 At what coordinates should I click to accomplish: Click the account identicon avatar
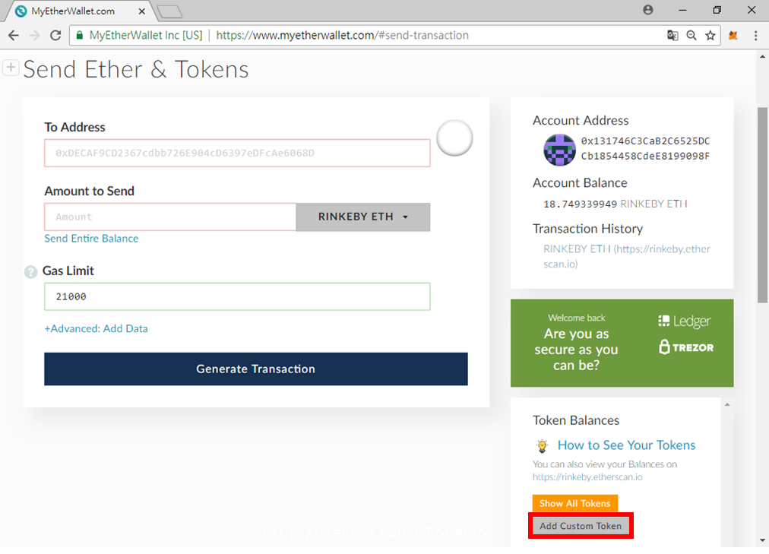coord(559,150)
